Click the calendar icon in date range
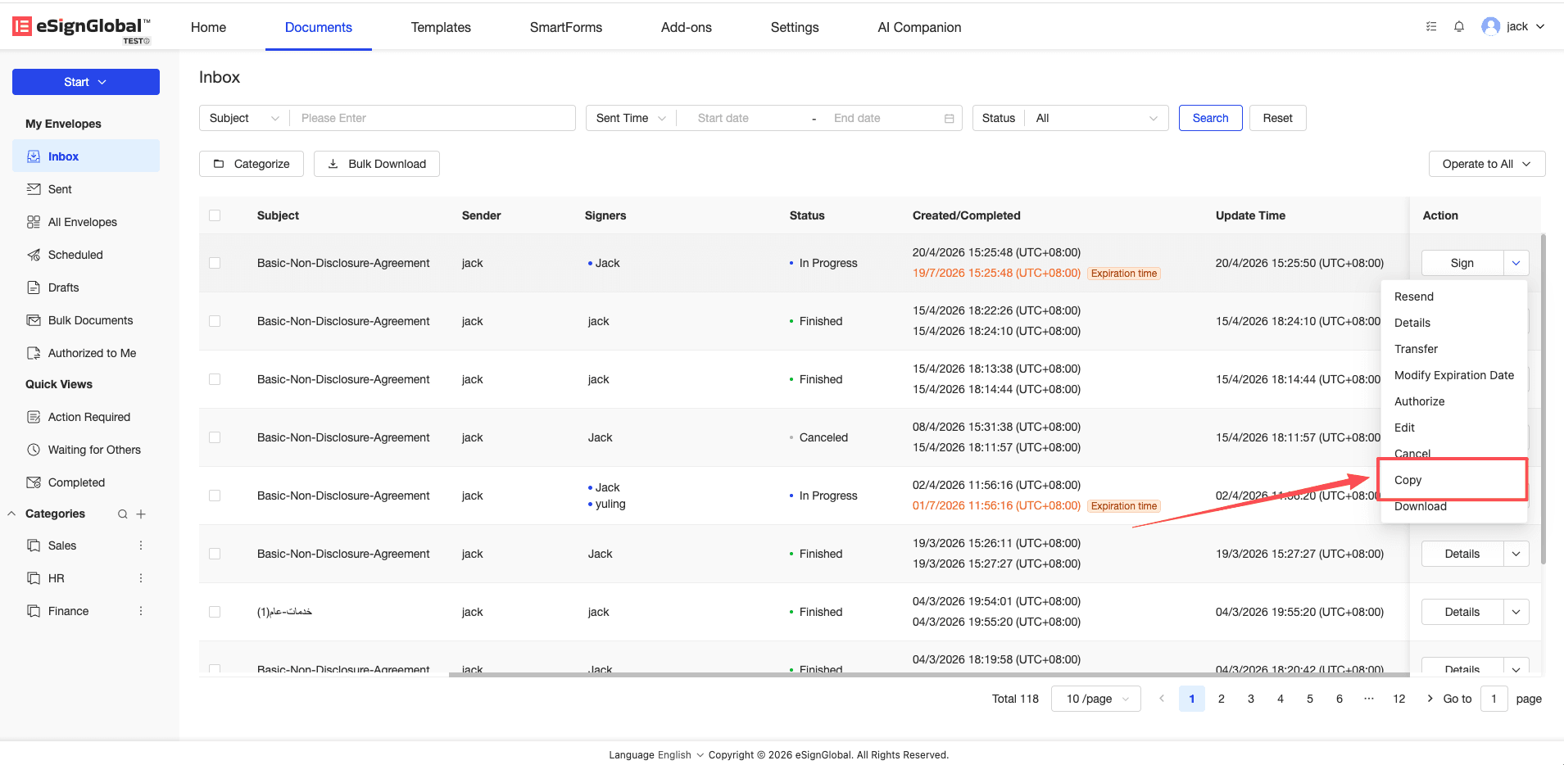The image size is (1564, 765). [x=949, y=118]
